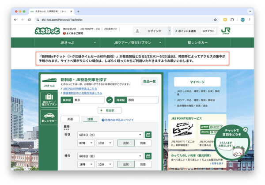This screenshot has height=185, width=265.
Task: Open the JR East logo link
Action: 226,31
